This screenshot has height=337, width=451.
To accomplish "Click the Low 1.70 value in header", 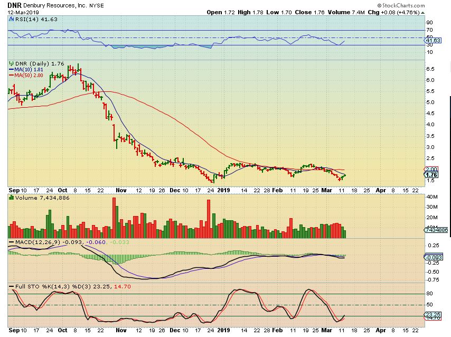I will 279,12.
